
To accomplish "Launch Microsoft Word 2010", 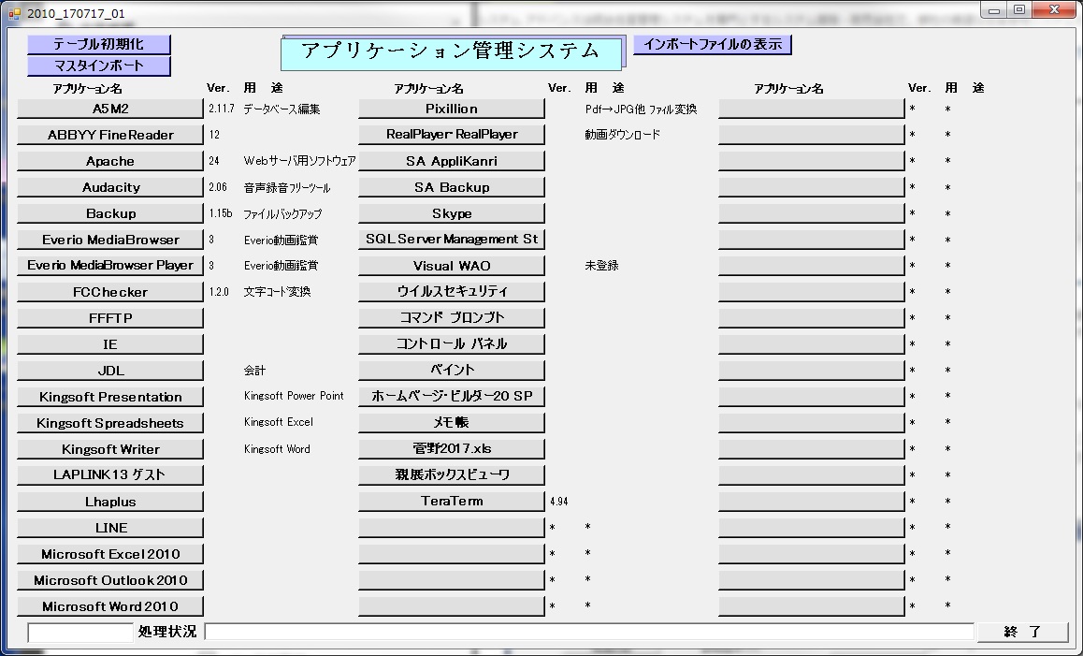I will (x=110, y=606).
